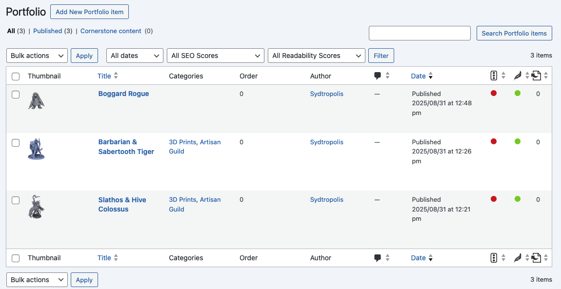Focus the portfolio search input field
Viewport: 561px width, 289px height.
click(420, 33)
